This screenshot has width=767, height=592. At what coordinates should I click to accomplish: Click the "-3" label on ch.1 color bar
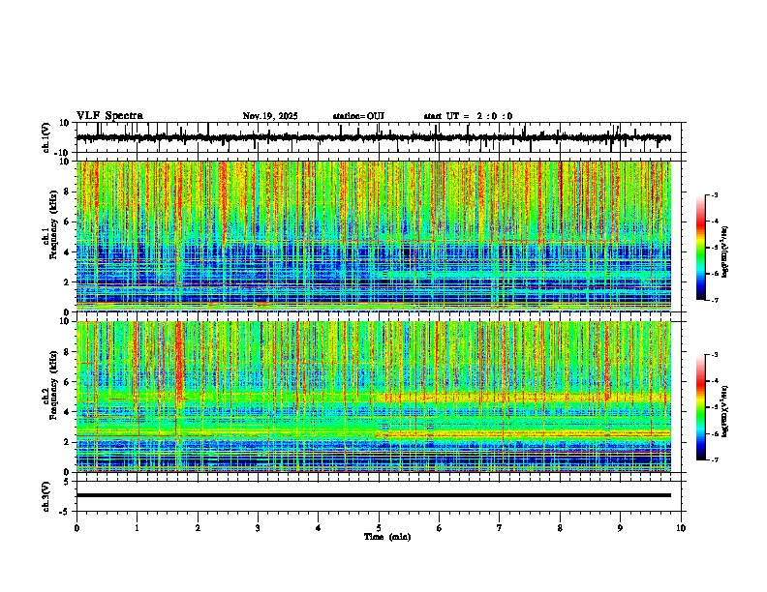[x=714, y=195]
